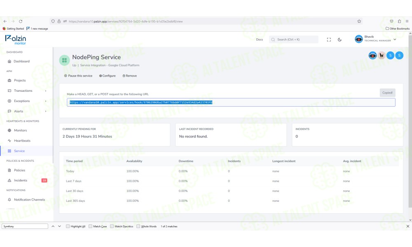Click Pause this service
The height and width of the screenshot is (247, 412).
(x=78, y=76)
